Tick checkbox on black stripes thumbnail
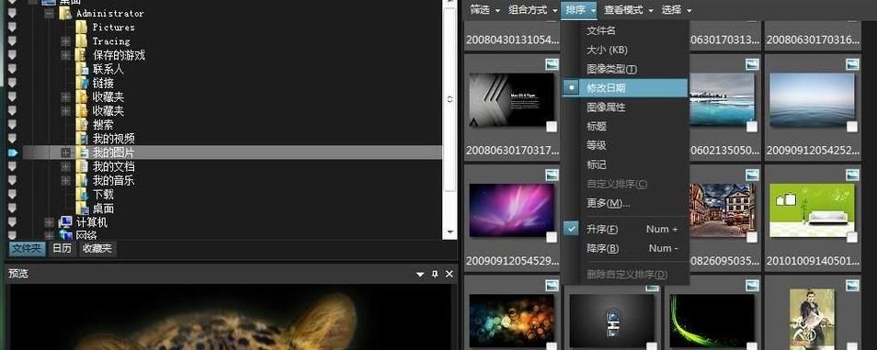The width and height of the screenshot is (877, 350). pos(552,127)
